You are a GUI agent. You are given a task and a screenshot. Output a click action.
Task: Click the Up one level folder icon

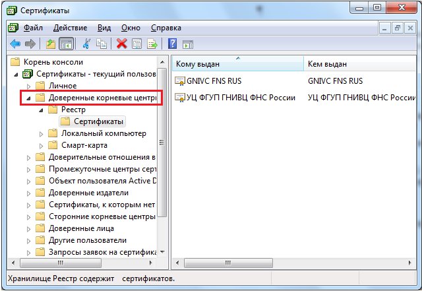[x=51, y=44]
